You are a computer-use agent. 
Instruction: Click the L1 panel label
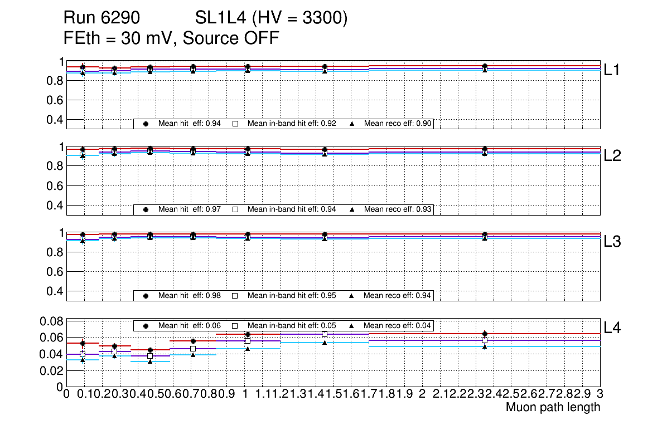pyautogui.click(x=613, y=70)
